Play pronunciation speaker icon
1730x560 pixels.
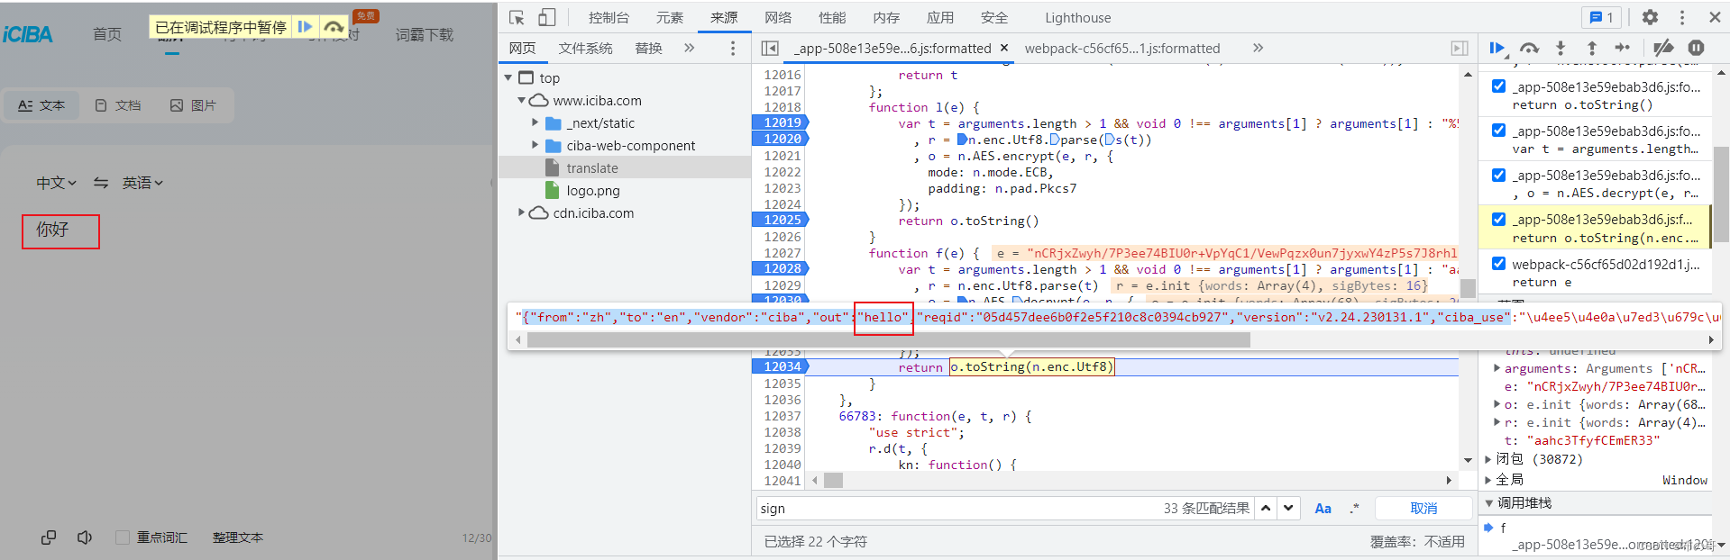[x=85, y=537]
